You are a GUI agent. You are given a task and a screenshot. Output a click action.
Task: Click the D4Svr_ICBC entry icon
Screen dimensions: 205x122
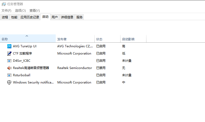(x=9, y=61)
